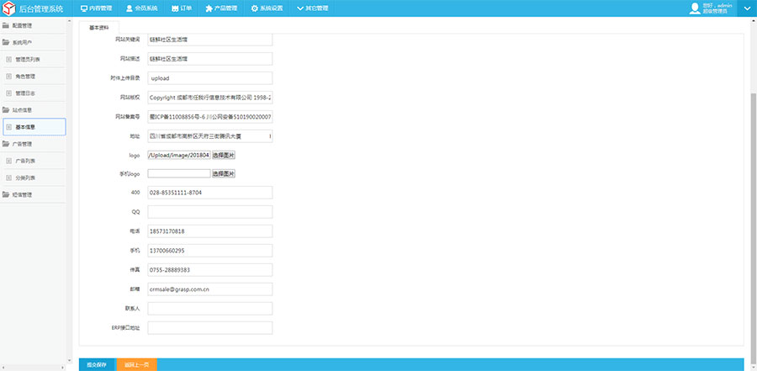This screenshot has width=757, height=371.
Task: Click the 短信管理 folder icon
Action: click(x=6, y=194)
